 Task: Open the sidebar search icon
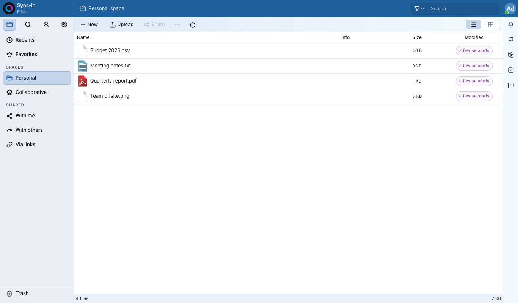[x=28, y=25]
